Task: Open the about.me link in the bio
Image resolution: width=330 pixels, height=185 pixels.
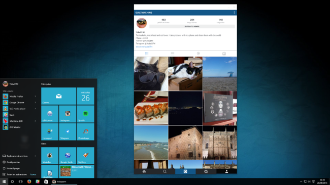Action: coord(144,47)
